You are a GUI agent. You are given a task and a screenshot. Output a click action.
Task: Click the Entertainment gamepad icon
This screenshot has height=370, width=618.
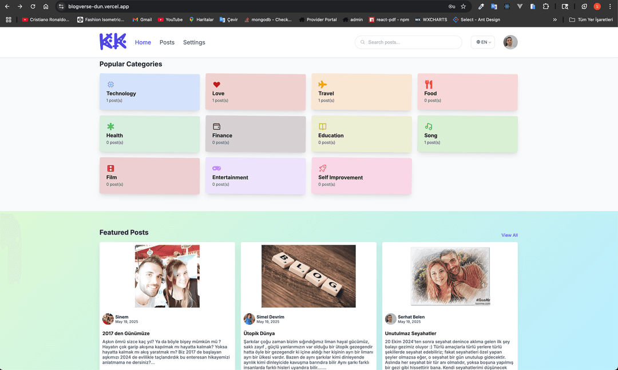coord(216,168)
